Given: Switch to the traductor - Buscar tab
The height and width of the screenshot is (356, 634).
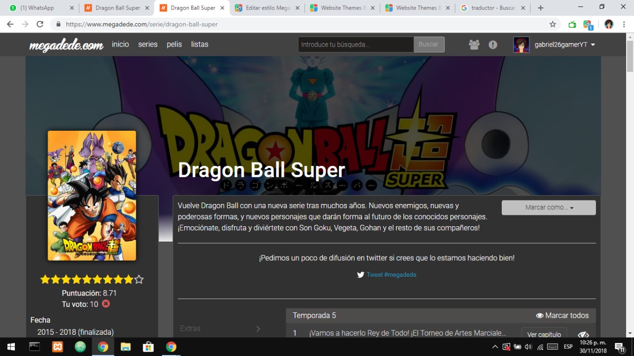Looking at the screenshot, I should pos(493,8).
